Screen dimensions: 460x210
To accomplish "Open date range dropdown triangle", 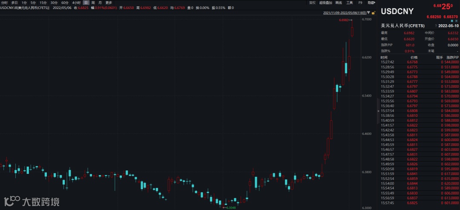I will (368, 13).
